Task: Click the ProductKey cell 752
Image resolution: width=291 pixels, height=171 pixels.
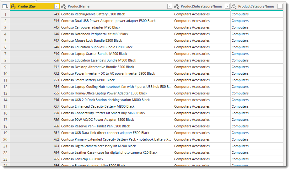Action: 35,74
